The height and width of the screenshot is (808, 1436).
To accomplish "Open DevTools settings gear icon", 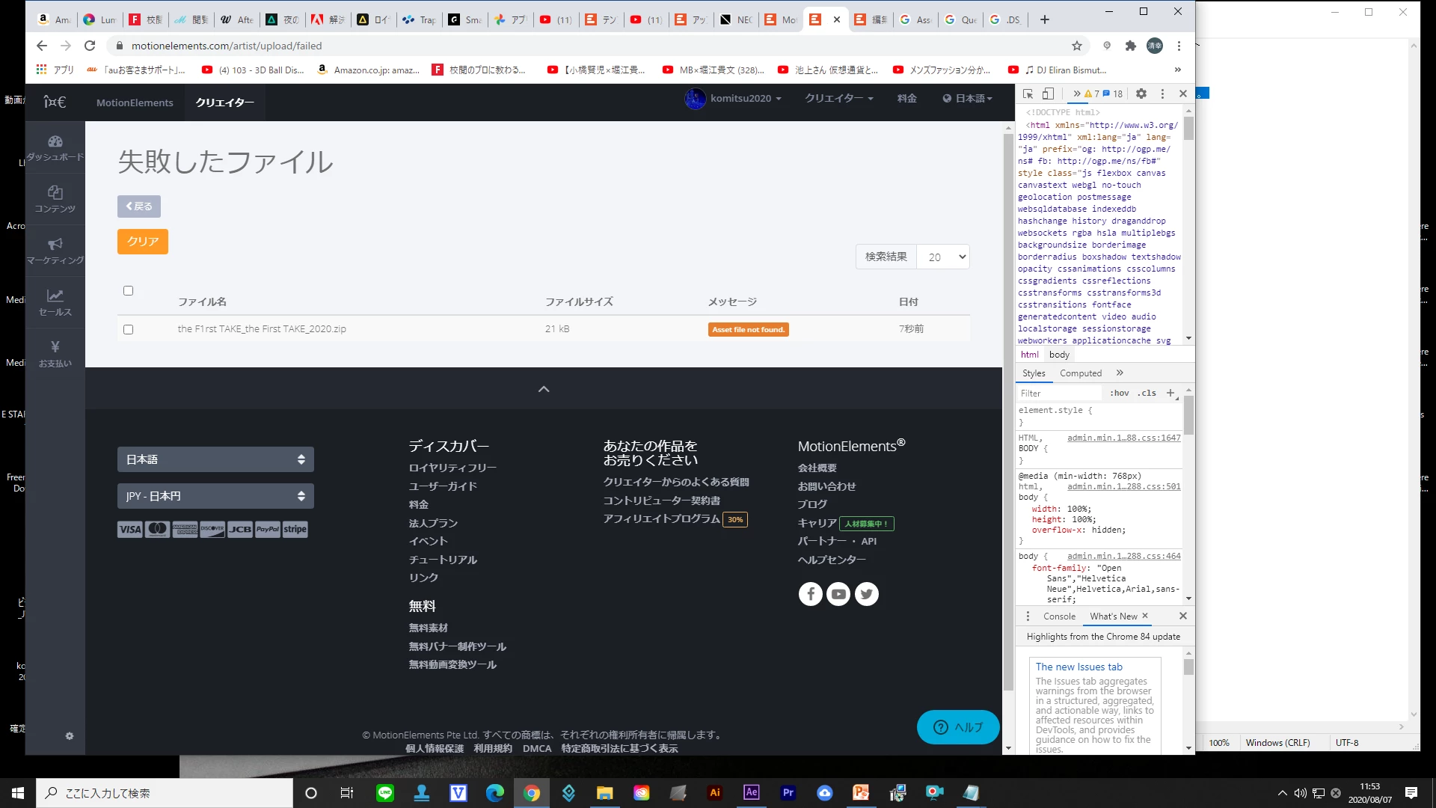I will click(x=1141, y=94).
